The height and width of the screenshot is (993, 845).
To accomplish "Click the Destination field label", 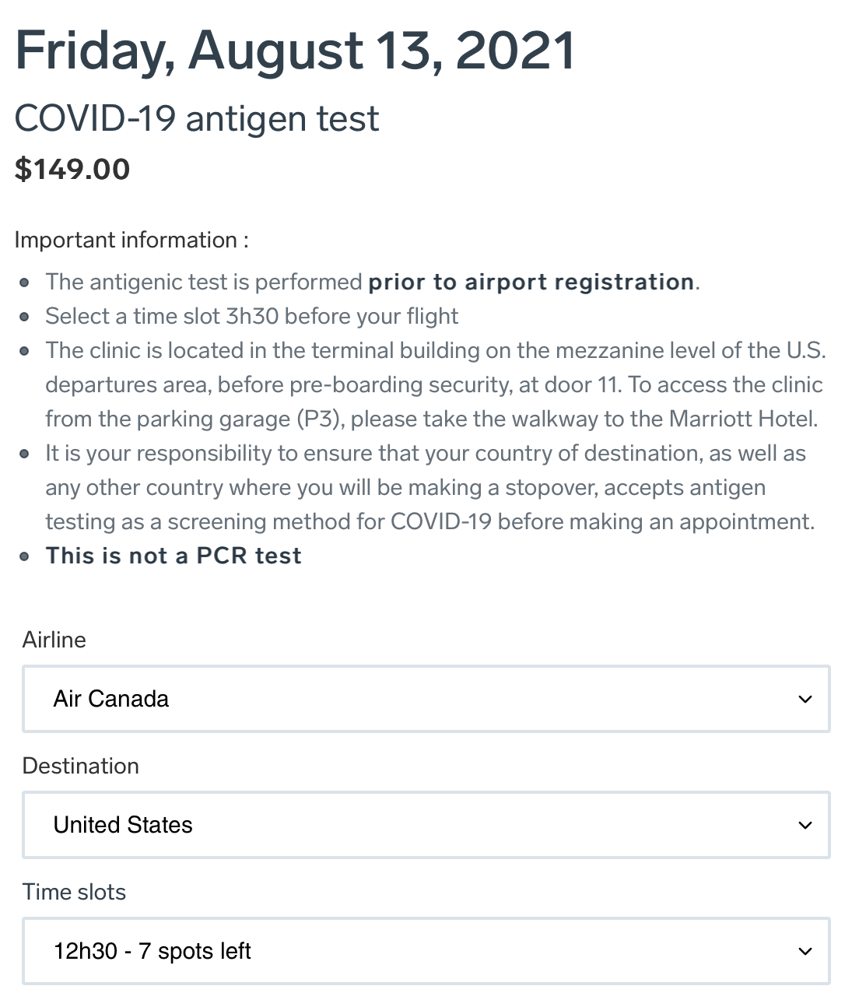I will [x=81, y=767].
